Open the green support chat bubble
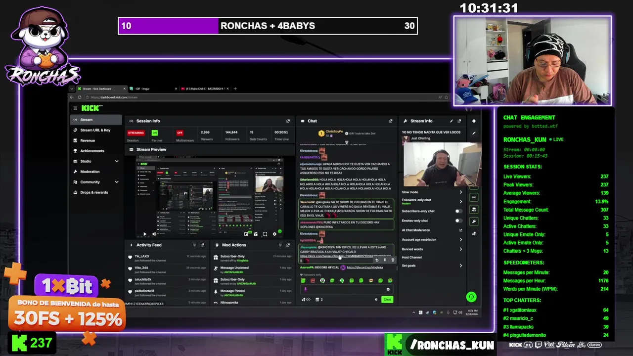 coord(471,297)
